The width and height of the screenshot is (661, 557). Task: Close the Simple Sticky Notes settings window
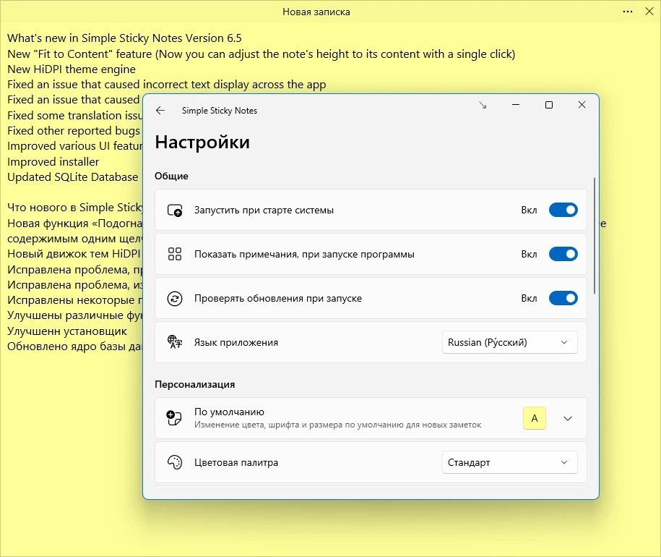[x=582, y=105]
